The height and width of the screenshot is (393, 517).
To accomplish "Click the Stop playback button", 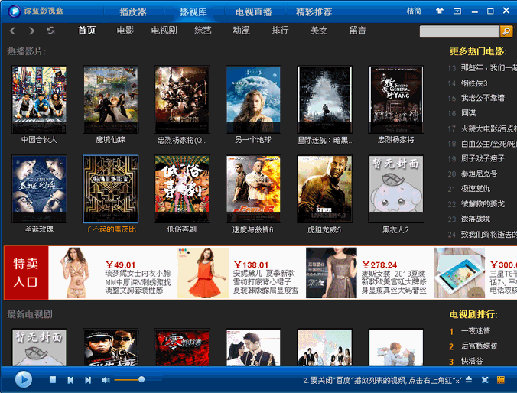I will coord(53,380).
